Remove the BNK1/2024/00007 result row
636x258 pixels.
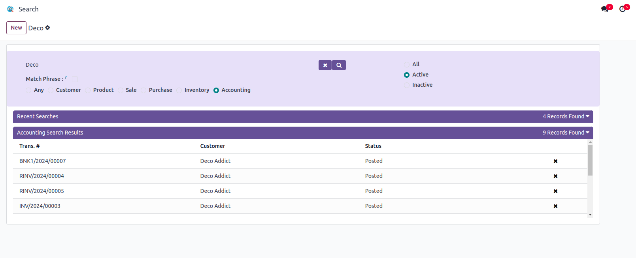point(555,161)
